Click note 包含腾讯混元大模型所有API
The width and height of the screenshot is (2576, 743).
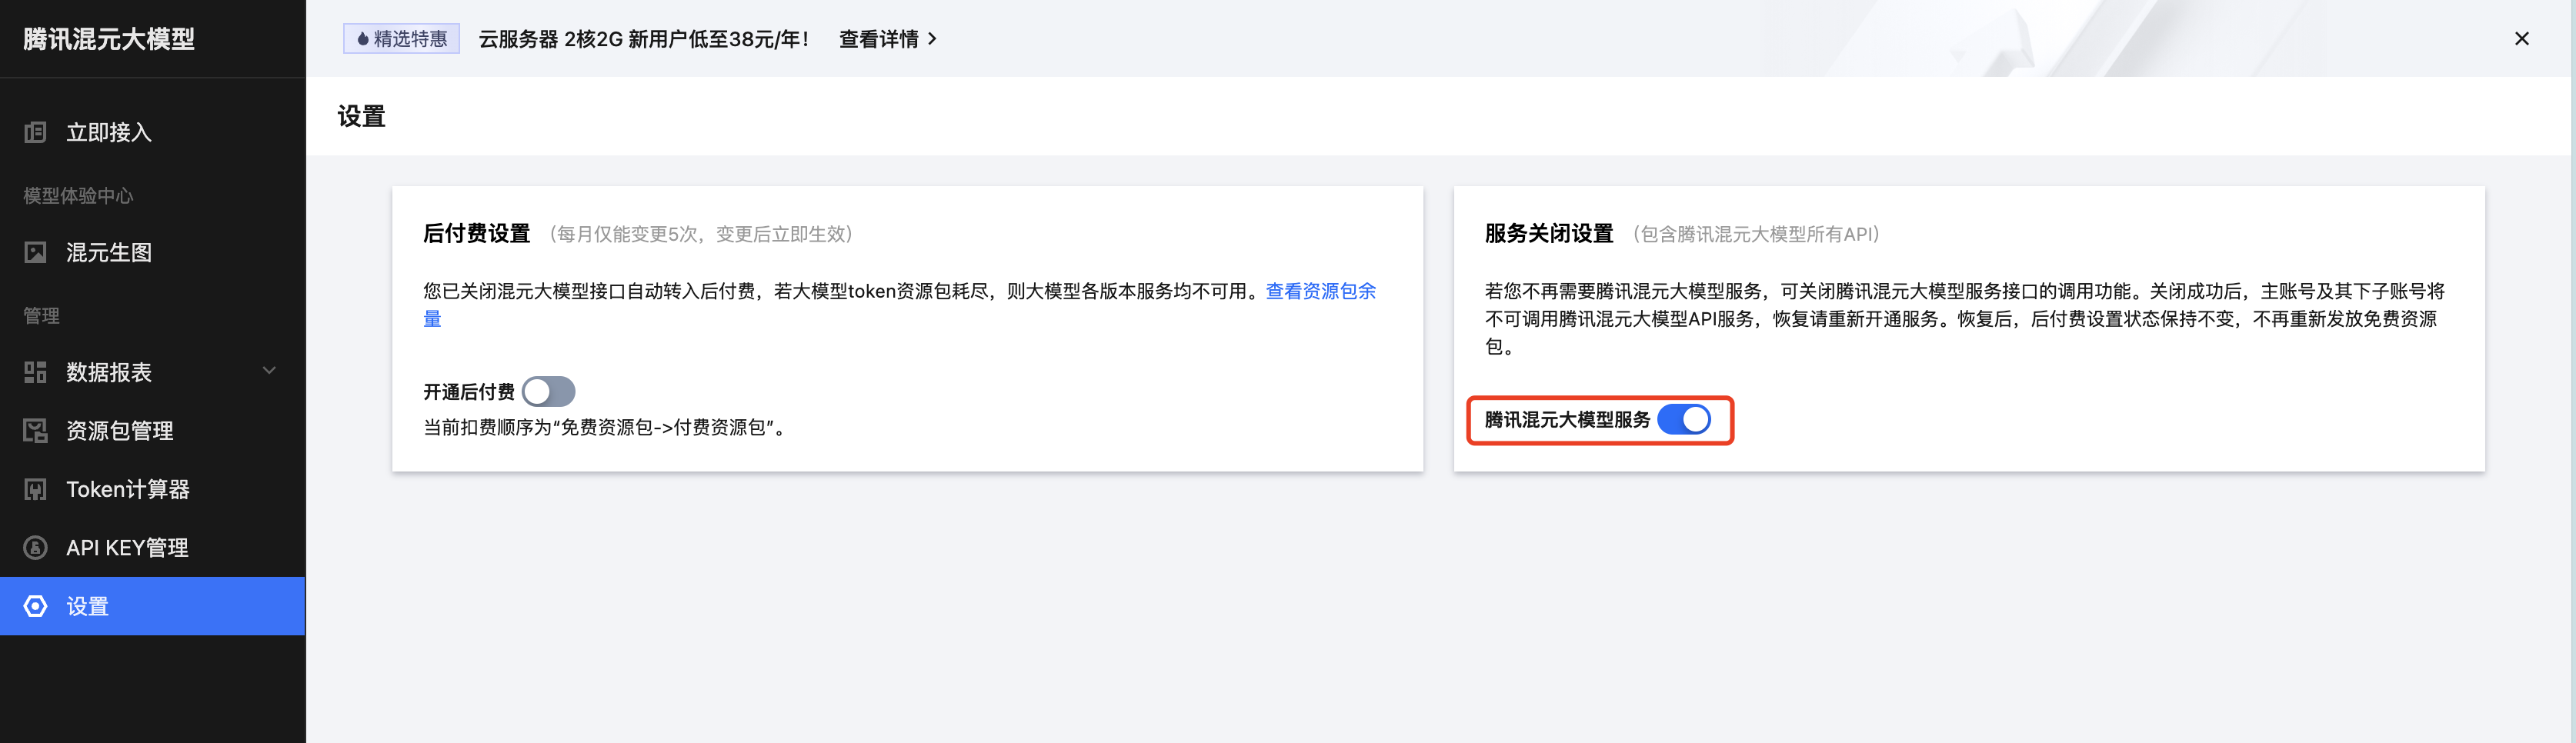[x=1757, y=234]
